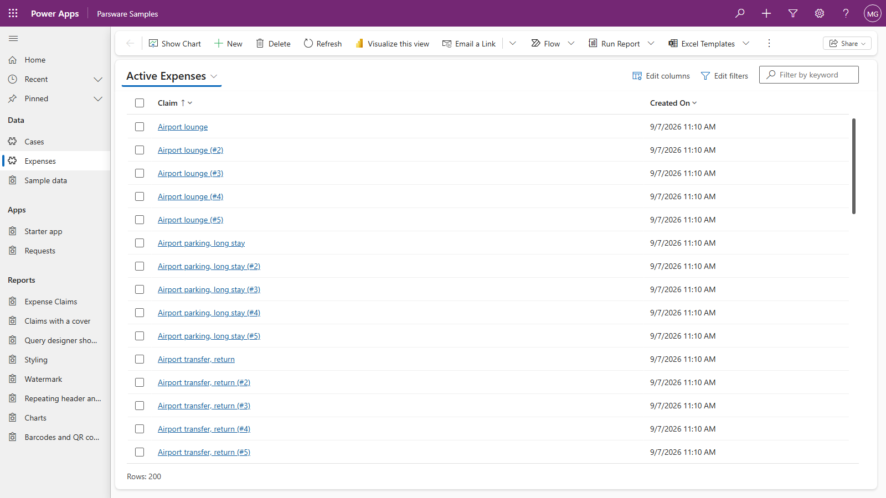Expand the Recent section in sidebar
Image resolution: width=886 pixels, height=498 pixels.
coord(98,80)
